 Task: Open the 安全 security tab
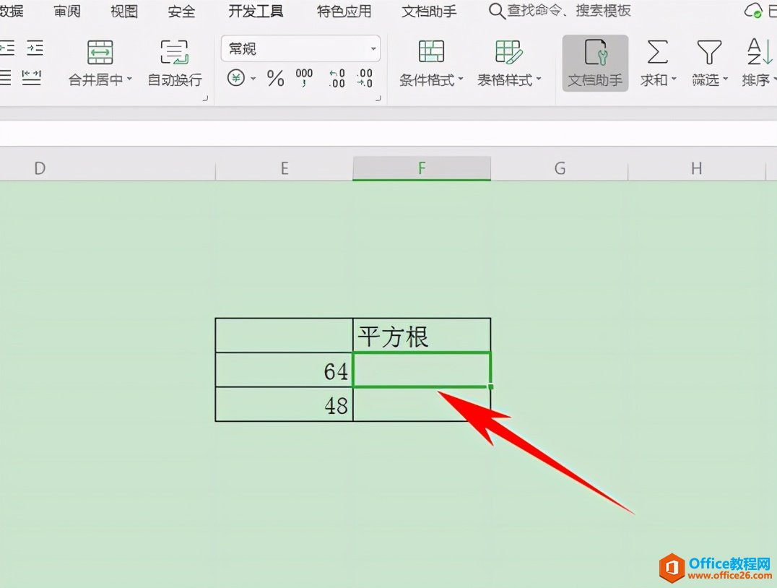coord(181,11)
